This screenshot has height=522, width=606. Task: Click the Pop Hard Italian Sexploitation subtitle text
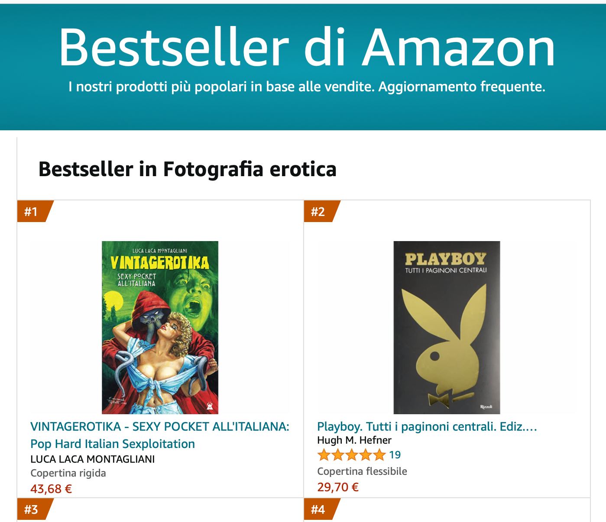(x=113, y=444)
